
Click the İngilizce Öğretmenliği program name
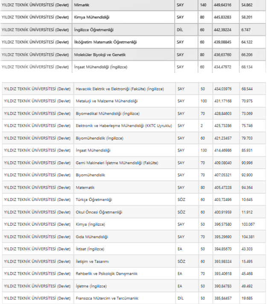tap(94, 30)
